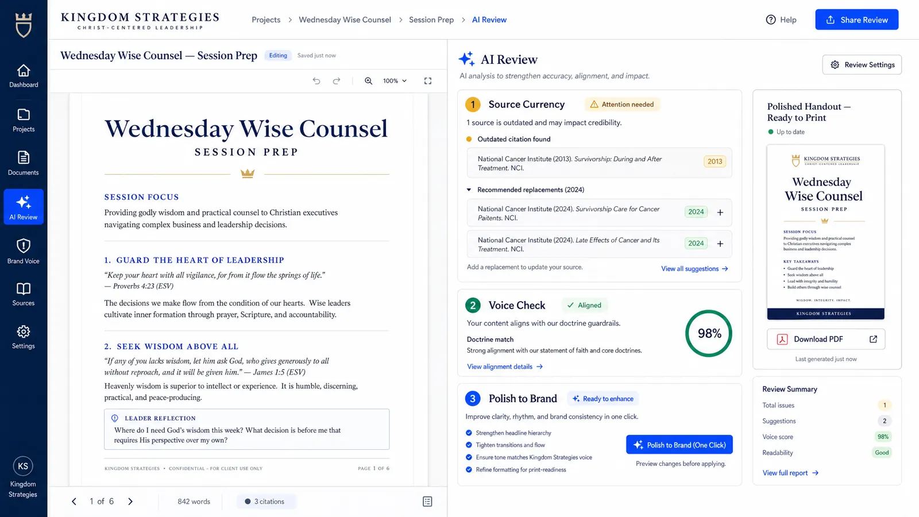The width and height of the screenshot is (919, 517).
Task: View all suggestions link
Action: click(x=694, y=269)
